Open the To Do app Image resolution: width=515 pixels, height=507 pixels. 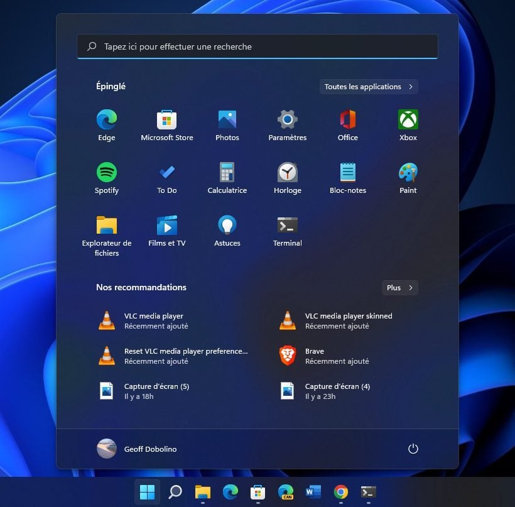coord(167,178)
